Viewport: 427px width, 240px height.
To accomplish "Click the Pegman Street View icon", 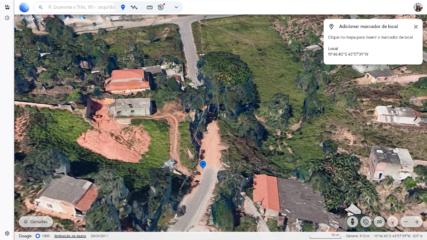I will coord(352,222).
